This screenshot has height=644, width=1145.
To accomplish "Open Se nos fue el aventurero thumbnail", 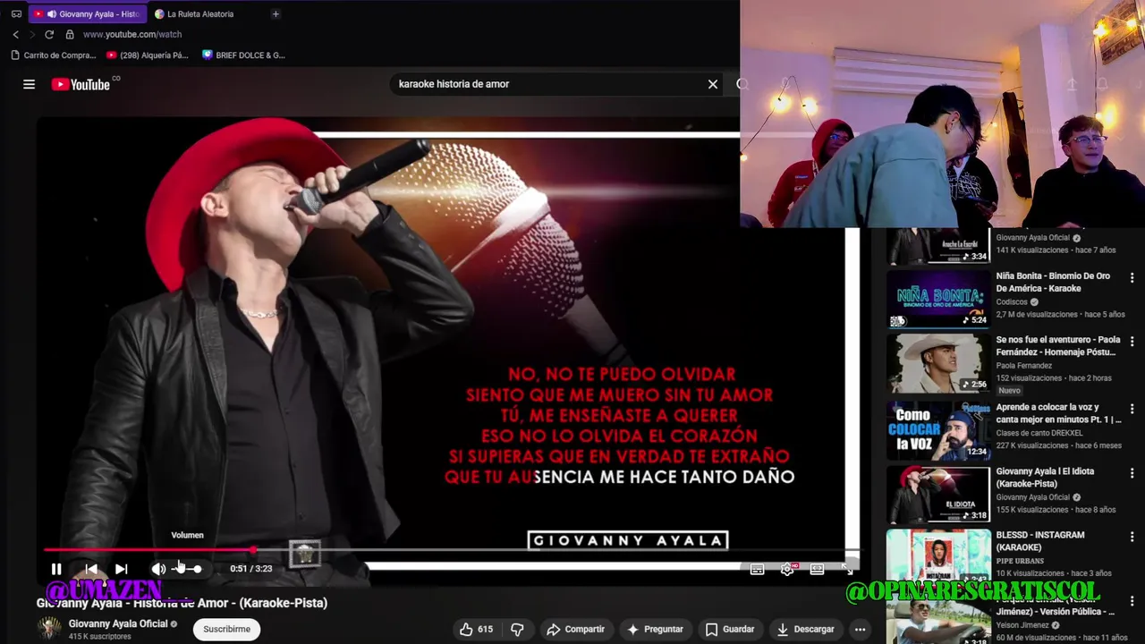I will 937,363.
